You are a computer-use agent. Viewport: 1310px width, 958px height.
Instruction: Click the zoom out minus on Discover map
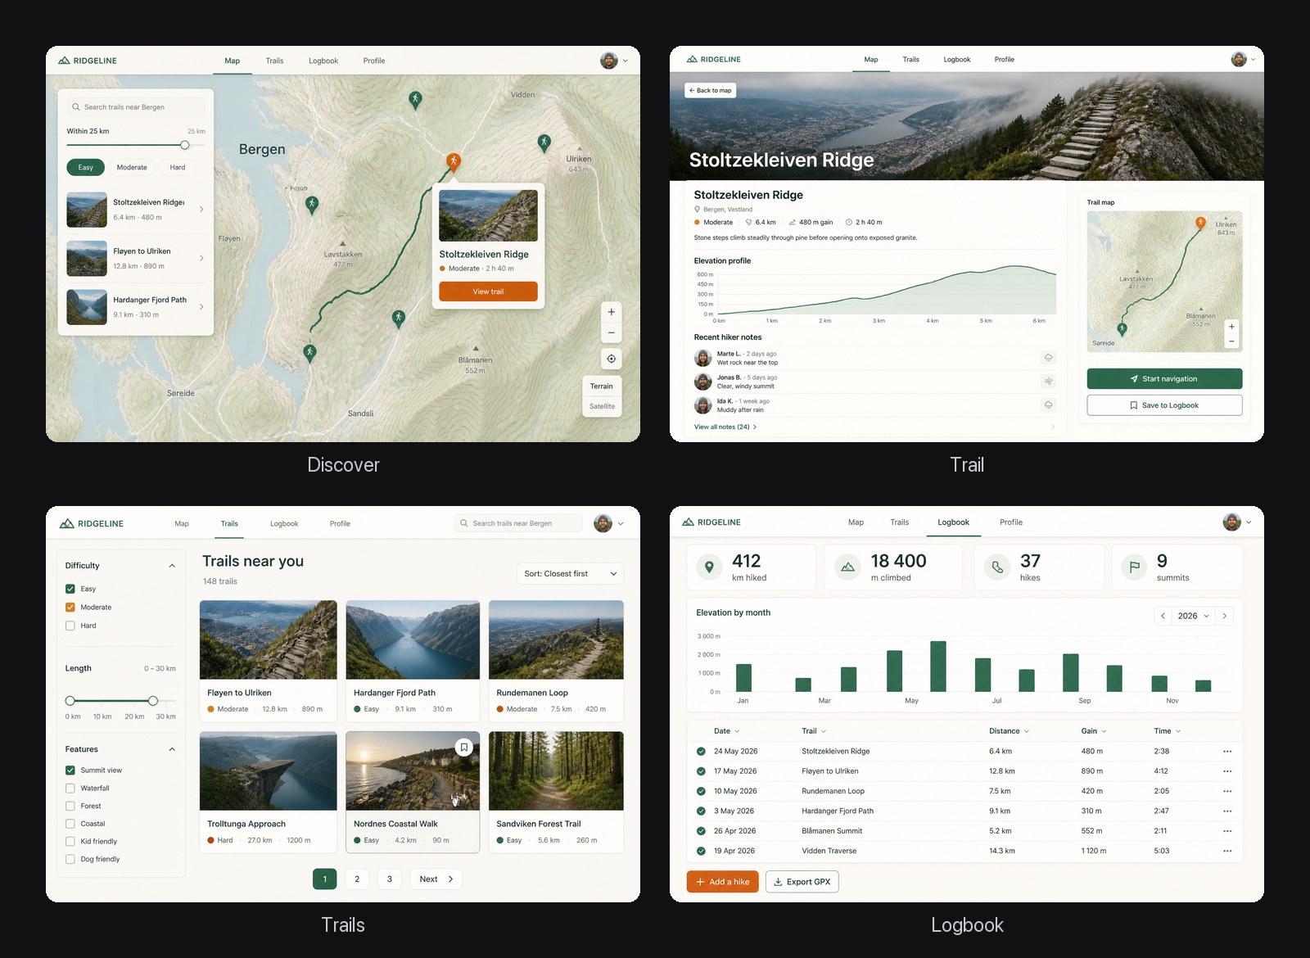click(x=611, y=333)
